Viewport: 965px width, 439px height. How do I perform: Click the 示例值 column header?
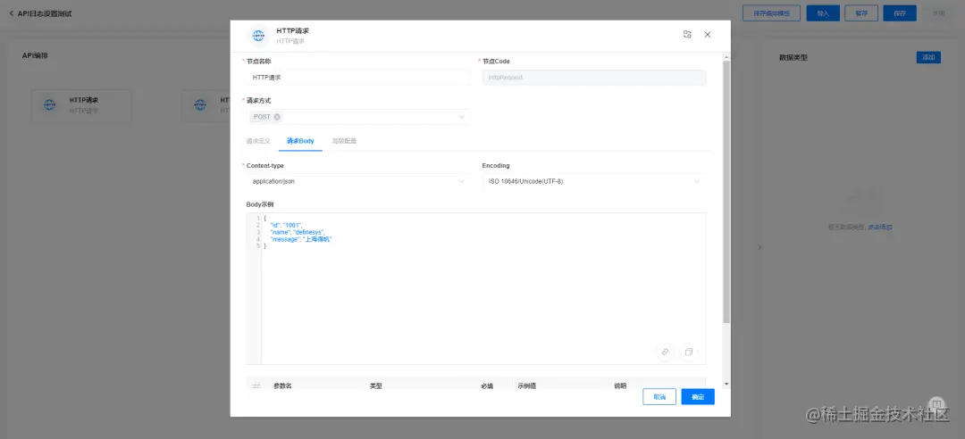coord(527,386)
